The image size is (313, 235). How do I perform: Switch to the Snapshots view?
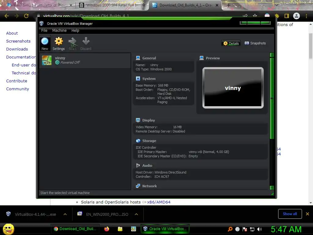pyautogui.click(x=255, y=43)
